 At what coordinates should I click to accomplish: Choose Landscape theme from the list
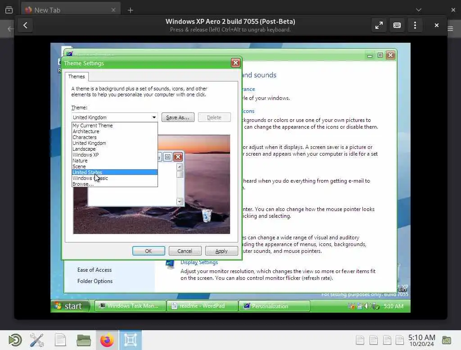(x=115, y=149)
